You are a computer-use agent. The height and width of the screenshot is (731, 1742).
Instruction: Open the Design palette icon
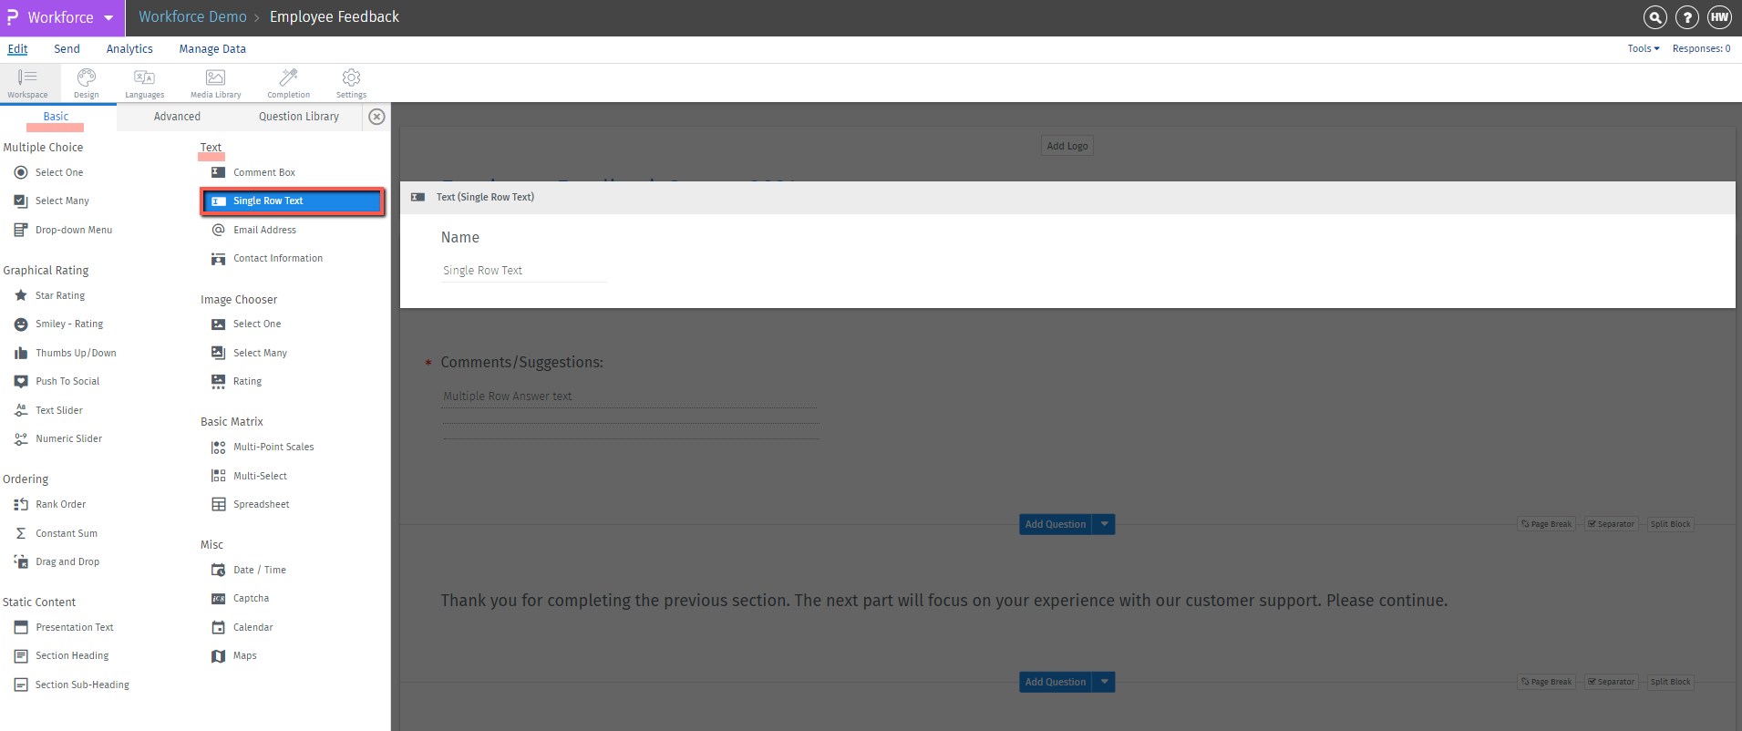point(87,83)
